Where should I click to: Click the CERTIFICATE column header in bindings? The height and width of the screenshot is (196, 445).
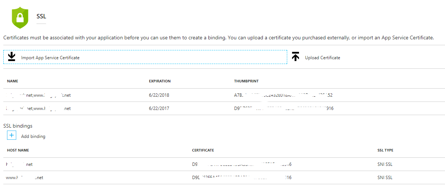(x=203, y=150)
